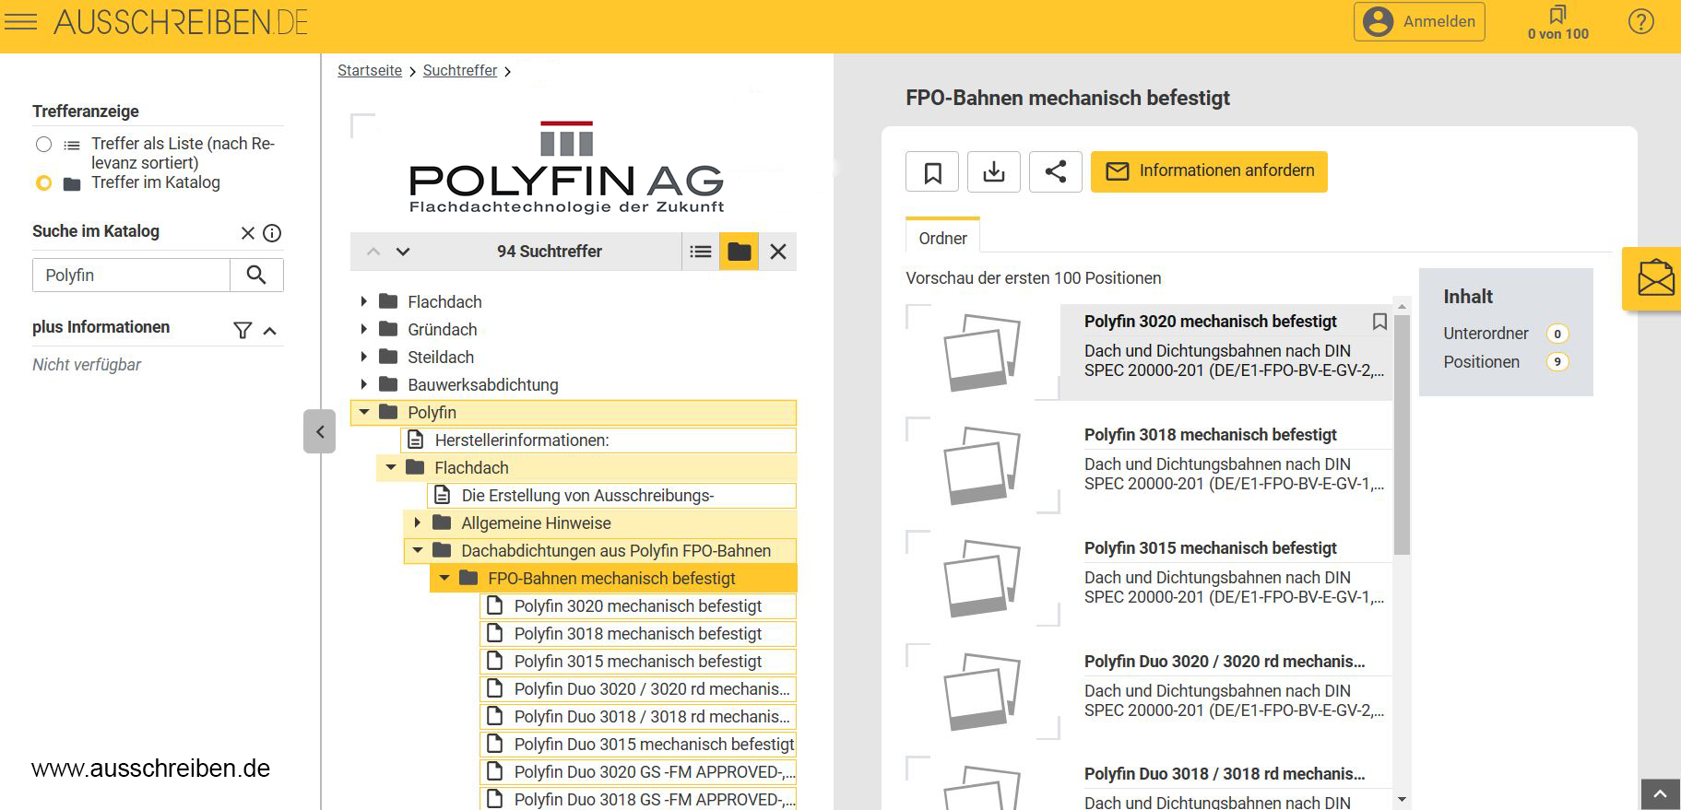This screenshot has height=810, width=1681.
Task: Select Polyfin Duo 3018 GS -FM APPROVED in tree
Action: click(638, 798)
